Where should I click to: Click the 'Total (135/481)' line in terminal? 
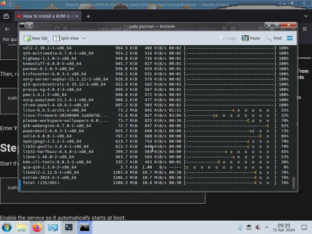tap(156, 183)
